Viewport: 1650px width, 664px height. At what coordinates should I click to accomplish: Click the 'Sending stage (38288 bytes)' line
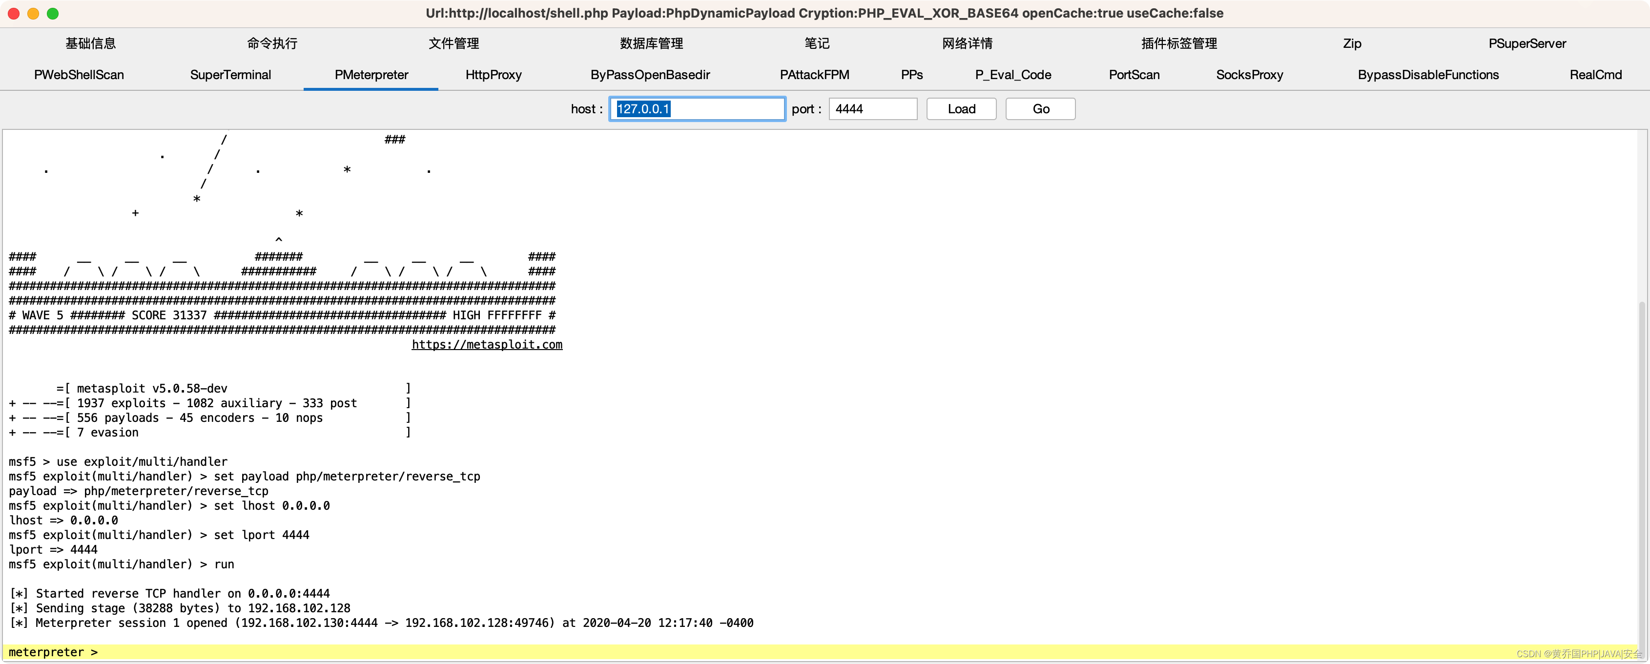[x=180, y=608]
